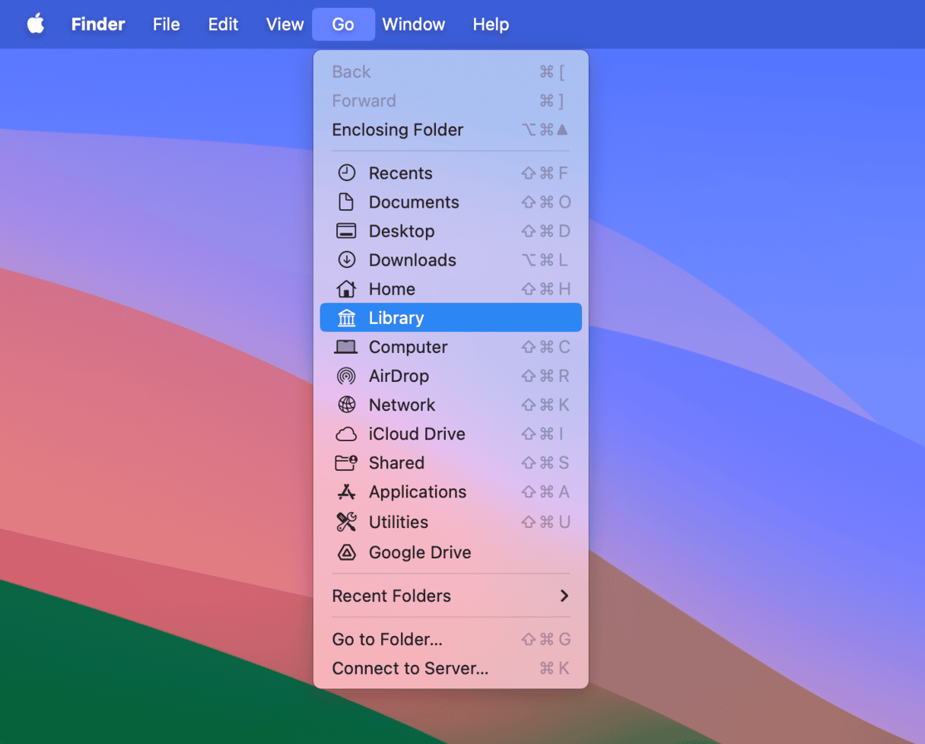Click the Shared folder icon

pyautogui.click(x=347, y=463)
